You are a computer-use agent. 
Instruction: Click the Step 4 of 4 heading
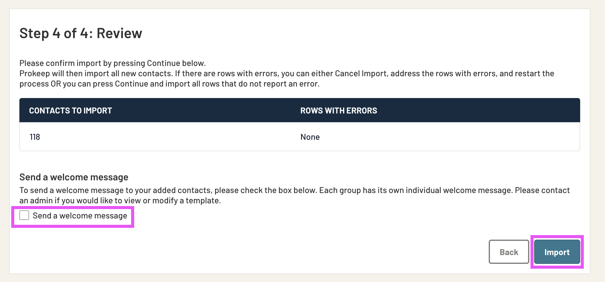pyautogui.click(x=81, y=33)
